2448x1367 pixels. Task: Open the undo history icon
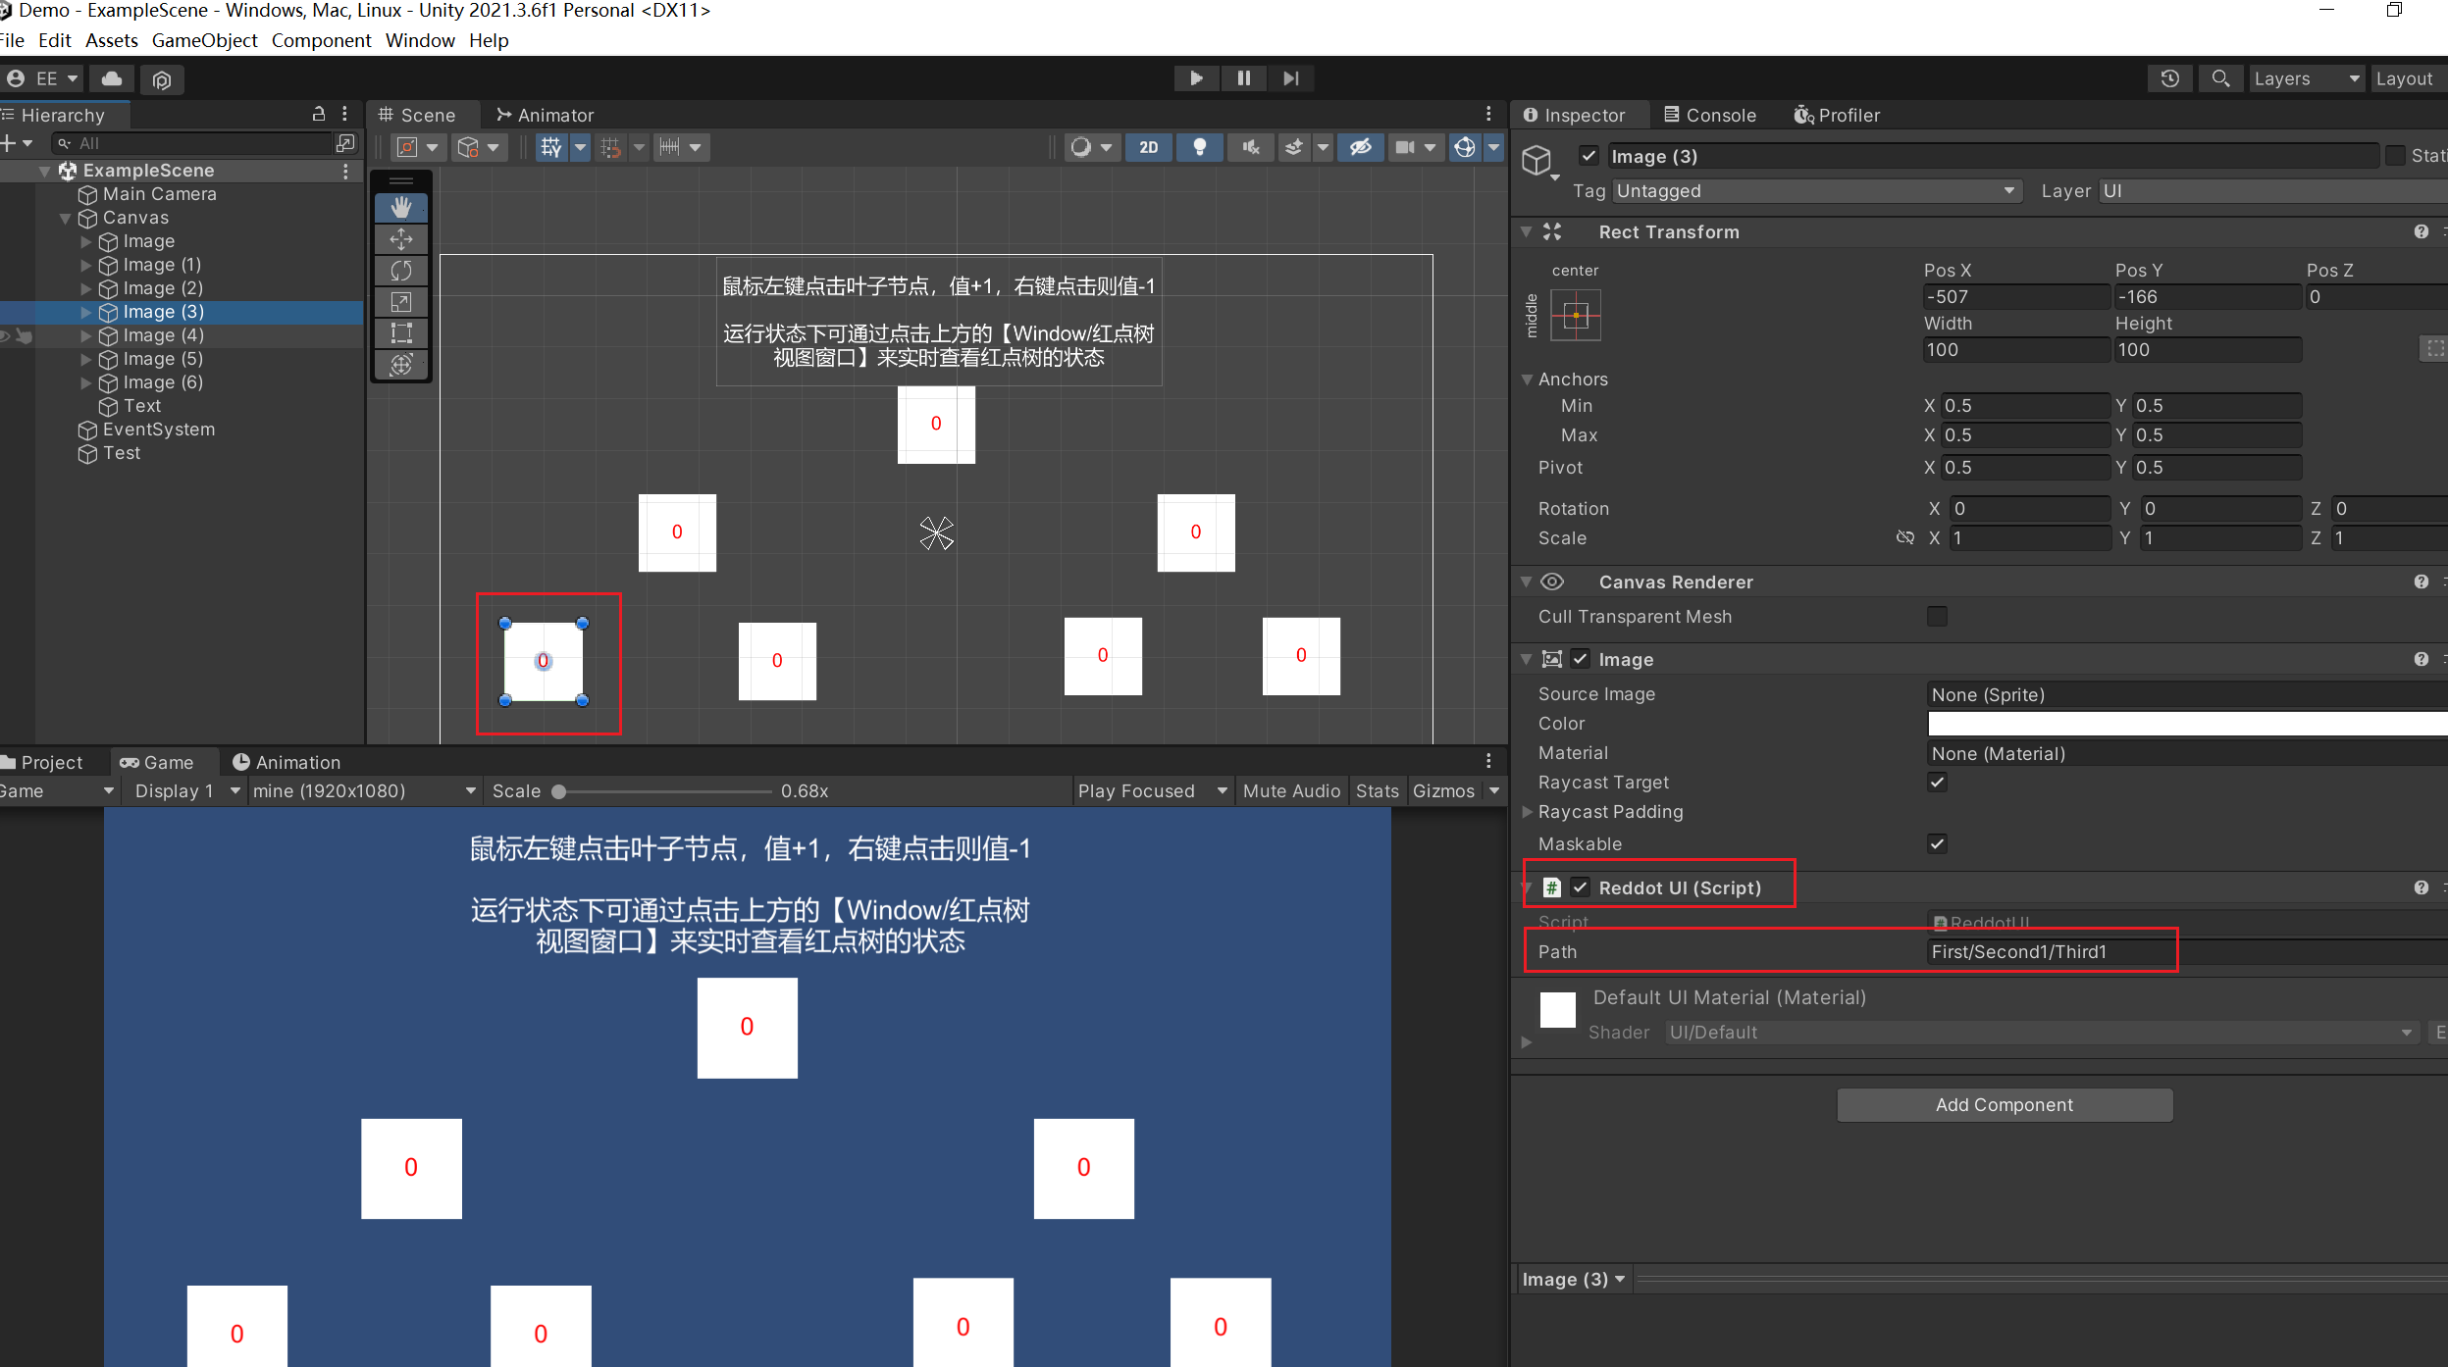[x=2169, y=78]
